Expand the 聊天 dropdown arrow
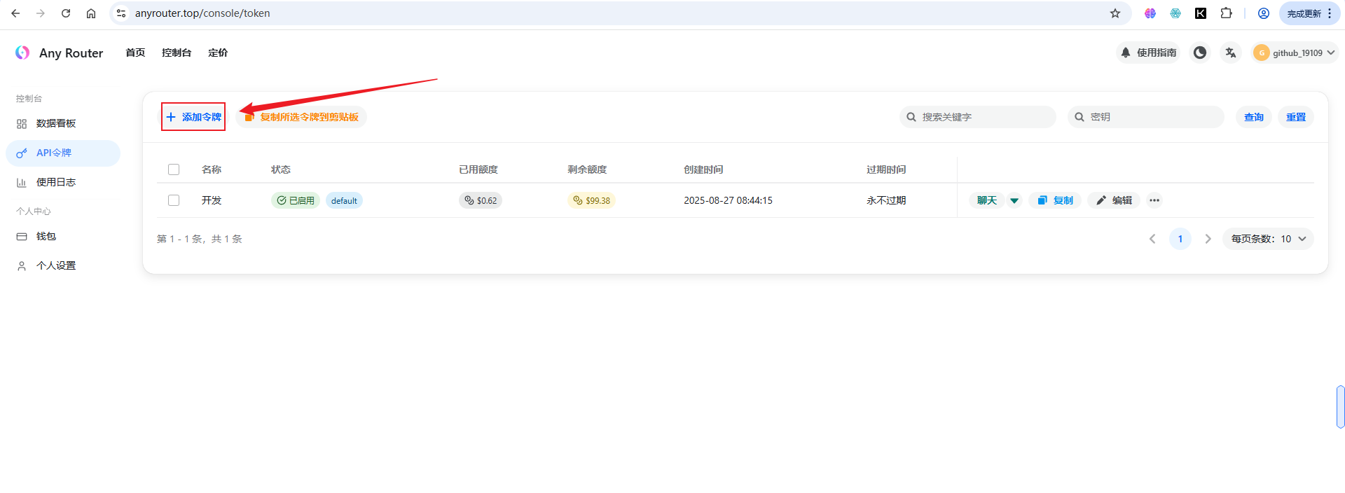This screenshot has height=493, width=1345. [x=1014, y=200]
